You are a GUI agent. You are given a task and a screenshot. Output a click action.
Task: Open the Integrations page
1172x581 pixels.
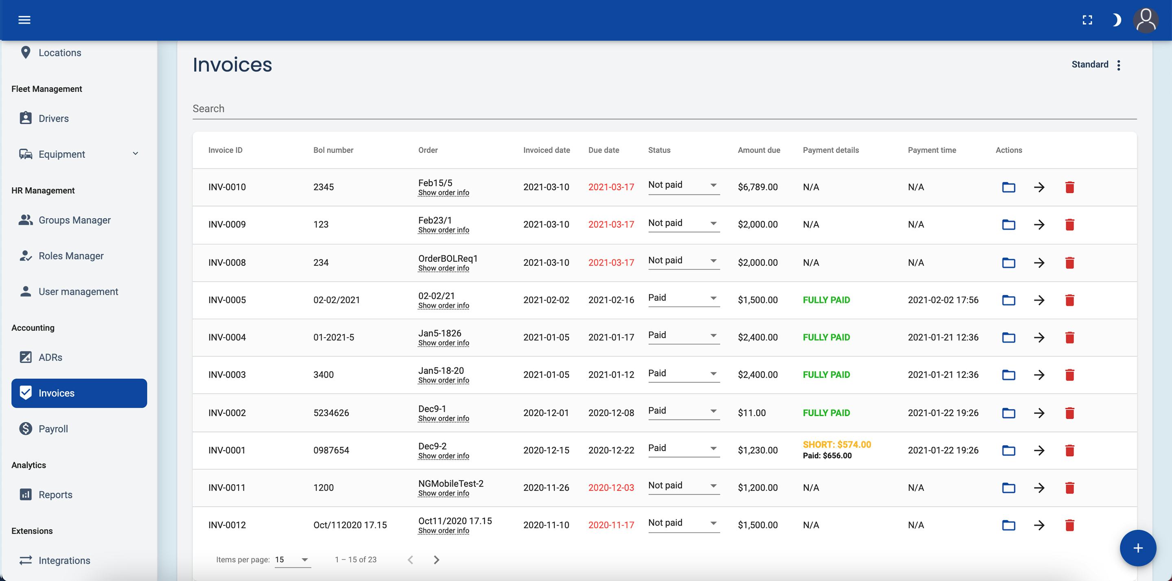point(65,560)
